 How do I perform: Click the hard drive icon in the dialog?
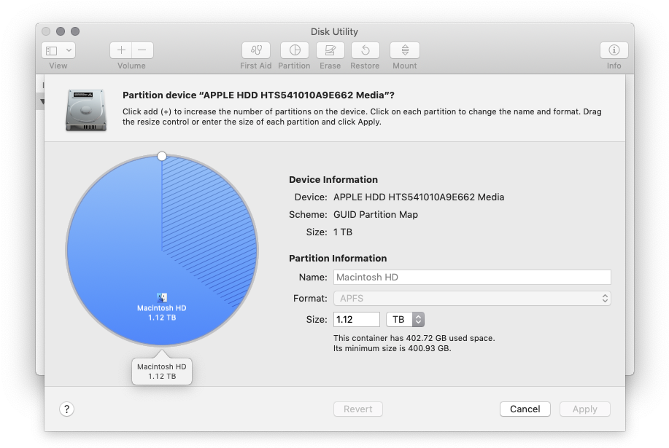[86, 110]
